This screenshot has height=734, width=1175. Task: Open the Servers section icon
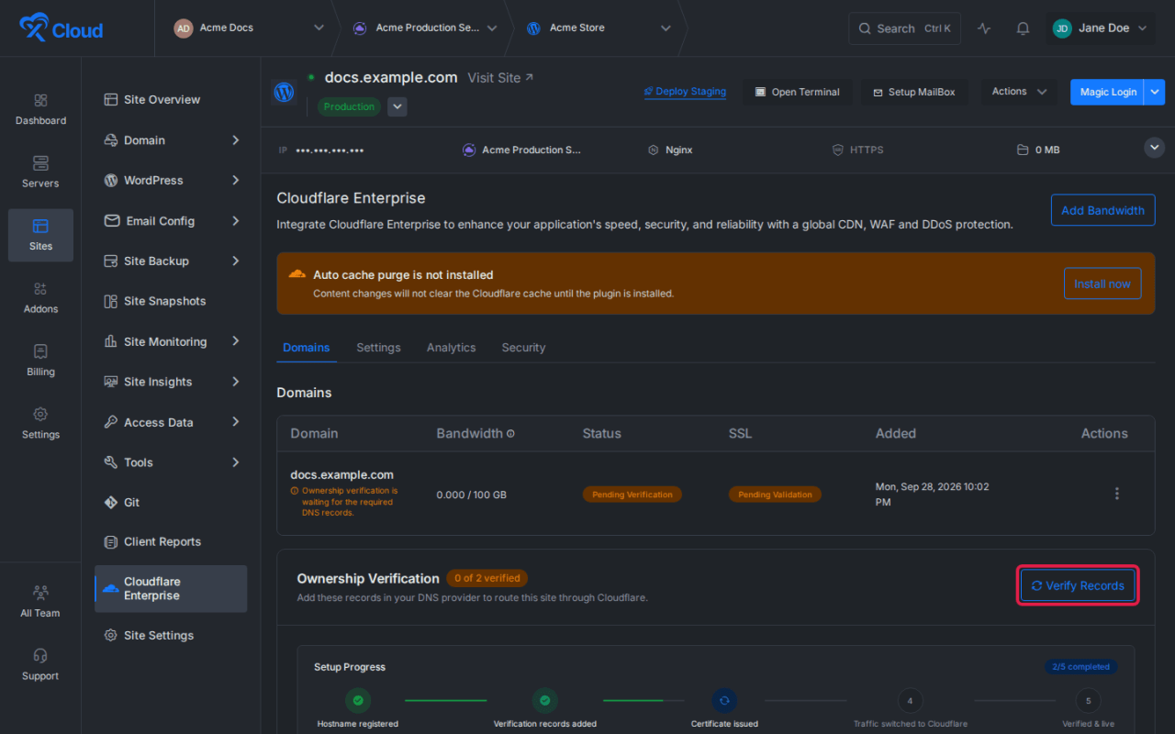tap(40, 163)
